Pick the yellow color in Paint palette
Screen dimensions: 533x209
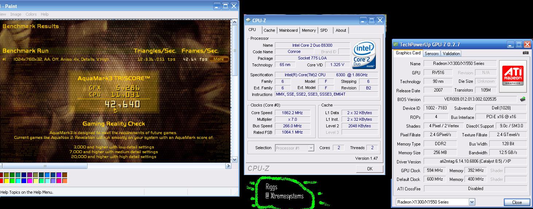coord(7,181)
